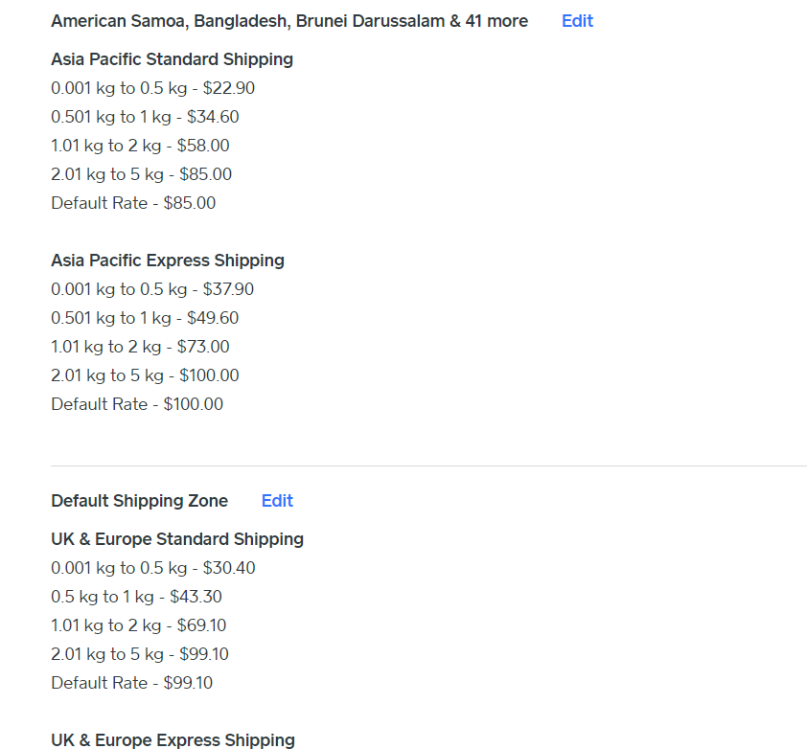Click the UK & Europe Express Shipping heading
807x749 pixels.
pyautogui.click(x=173, y=739)
